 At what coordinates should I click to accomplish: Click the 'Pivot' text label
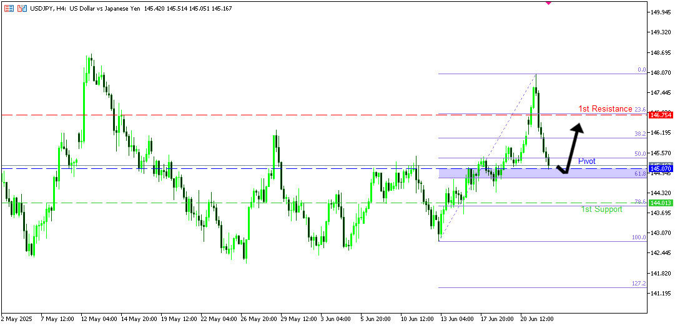pyautogui.click(x=586, y=161)
